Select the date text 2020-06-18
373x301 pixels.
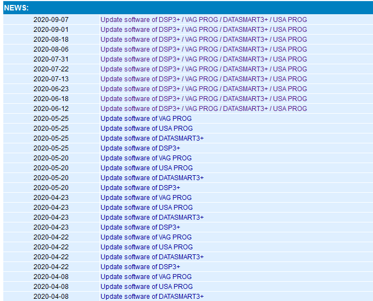tap(51, 98)
